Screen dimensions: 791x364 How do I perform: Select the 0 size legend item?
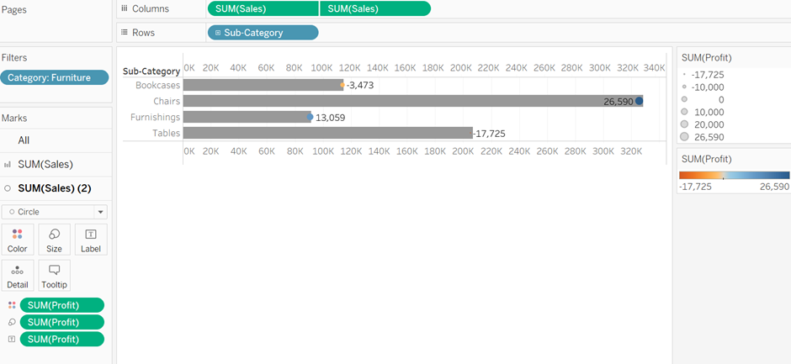[x=702, y=99]
